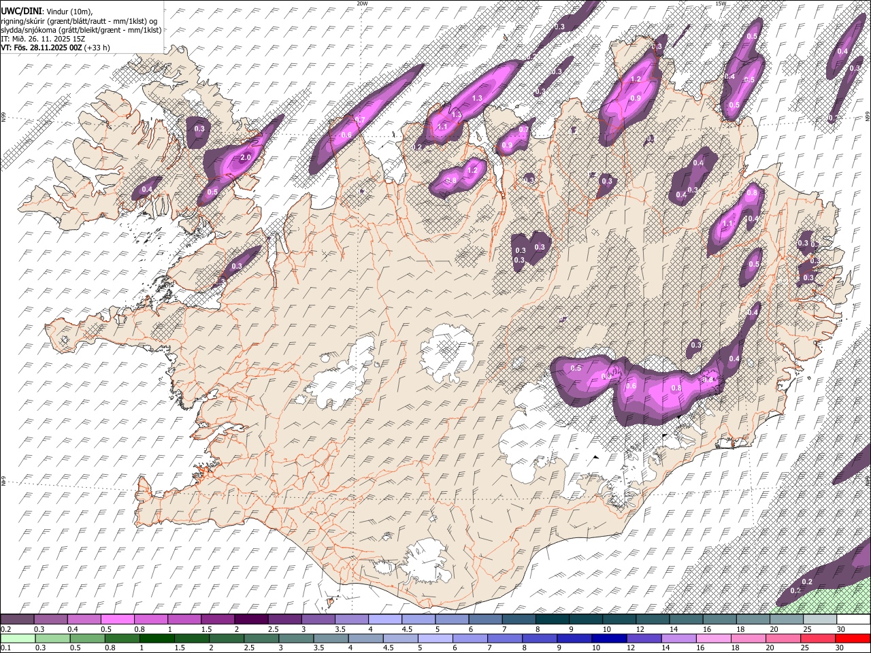
Task: Click the 2.0 precipitation value on the map
Action: [x=246, y=157]
